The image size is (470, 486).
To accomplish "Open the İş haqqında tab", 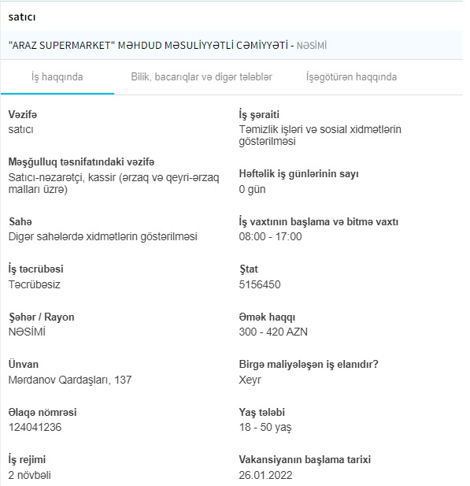I will click(57, 77).
